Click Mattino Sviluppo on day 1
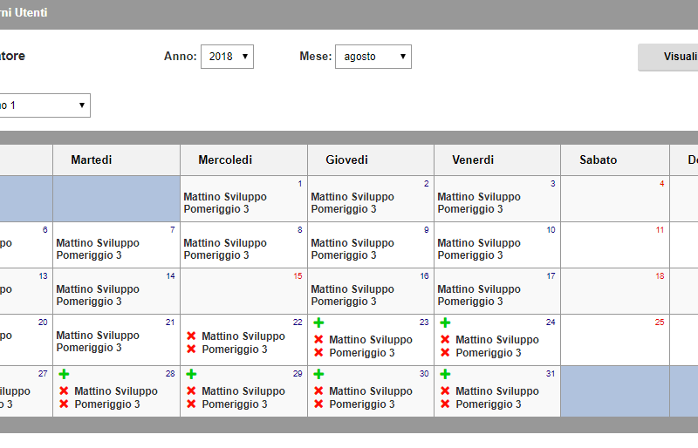 click(225, 197)
